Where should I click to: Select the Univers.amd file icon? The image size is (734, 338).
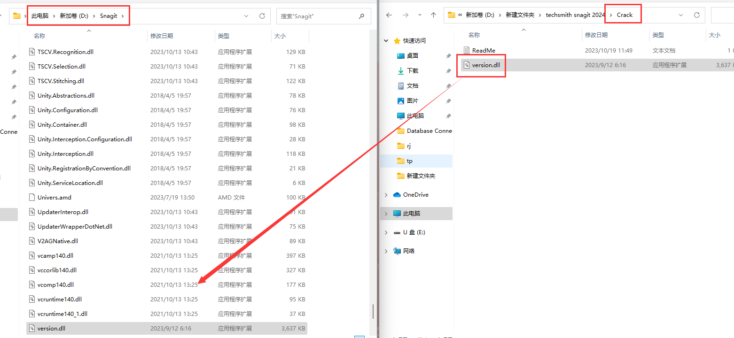click(32, 197)
